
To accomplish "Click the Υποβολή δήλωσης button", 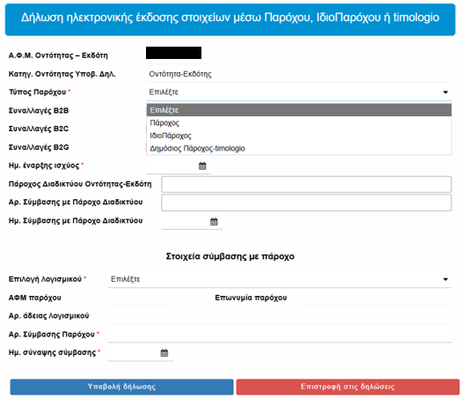I will (121, 387).
